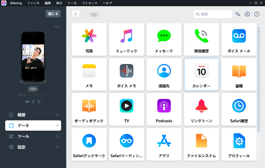Open the ヘルプ menu
Image resolution: width=265 pixels, height=168 pixels.
pyautogui.click(x=107, y=3)
